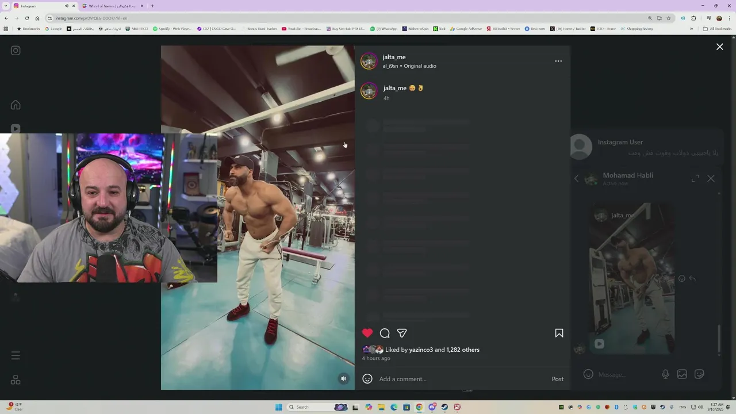Click the voice message microphone in chat
This screenshot has height=414, width=736.
[x=665, y=374]
